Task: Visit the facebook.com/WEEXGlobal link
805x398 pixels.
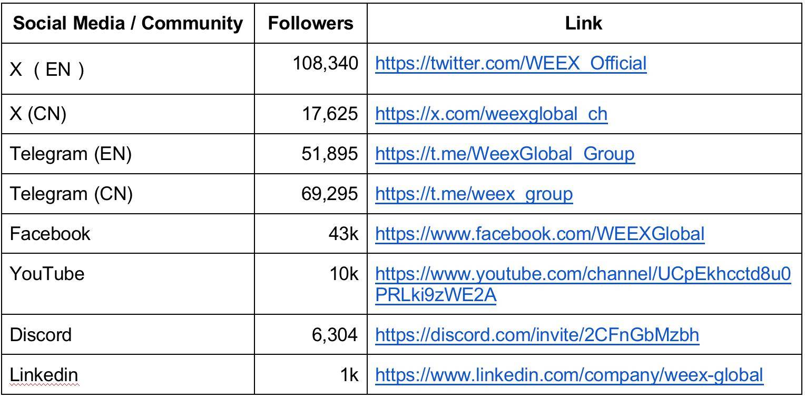Action: [x=539, y=233]
